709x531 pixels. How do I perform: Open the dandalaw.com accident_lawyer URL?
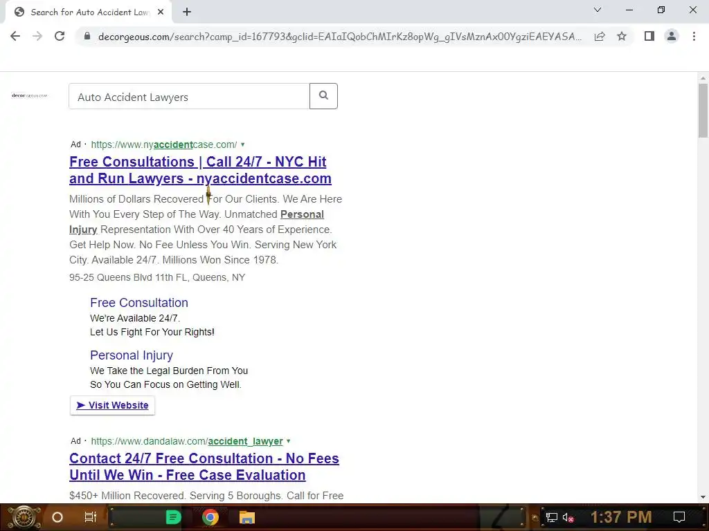(187, 441)
